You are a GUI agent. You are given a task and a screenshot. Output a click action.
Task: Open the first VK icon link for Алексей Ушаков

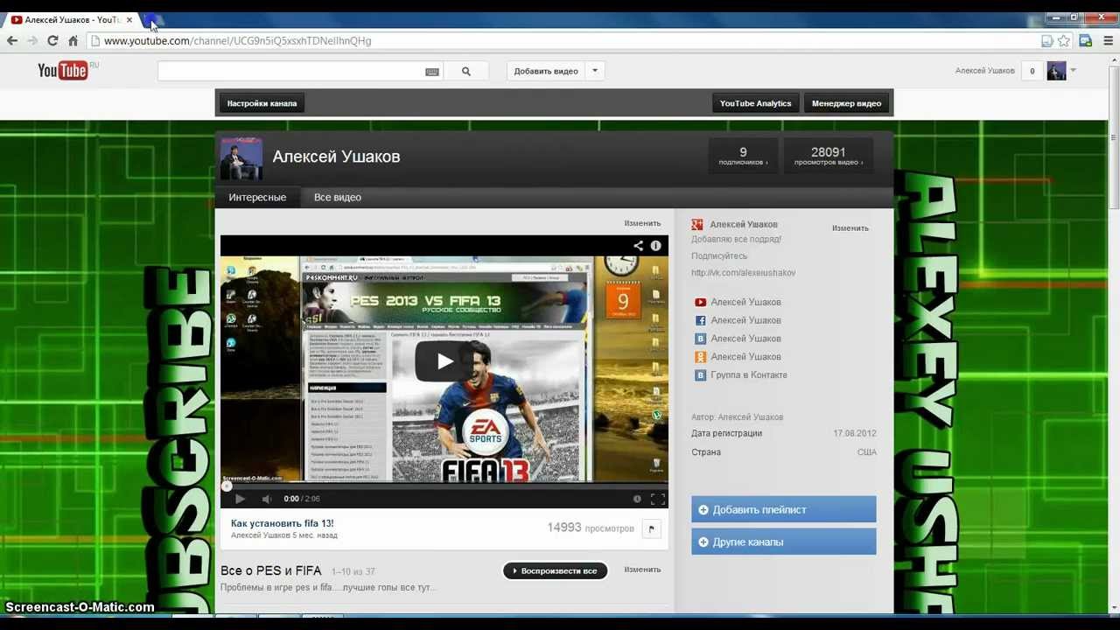click(x=700, y=339)
